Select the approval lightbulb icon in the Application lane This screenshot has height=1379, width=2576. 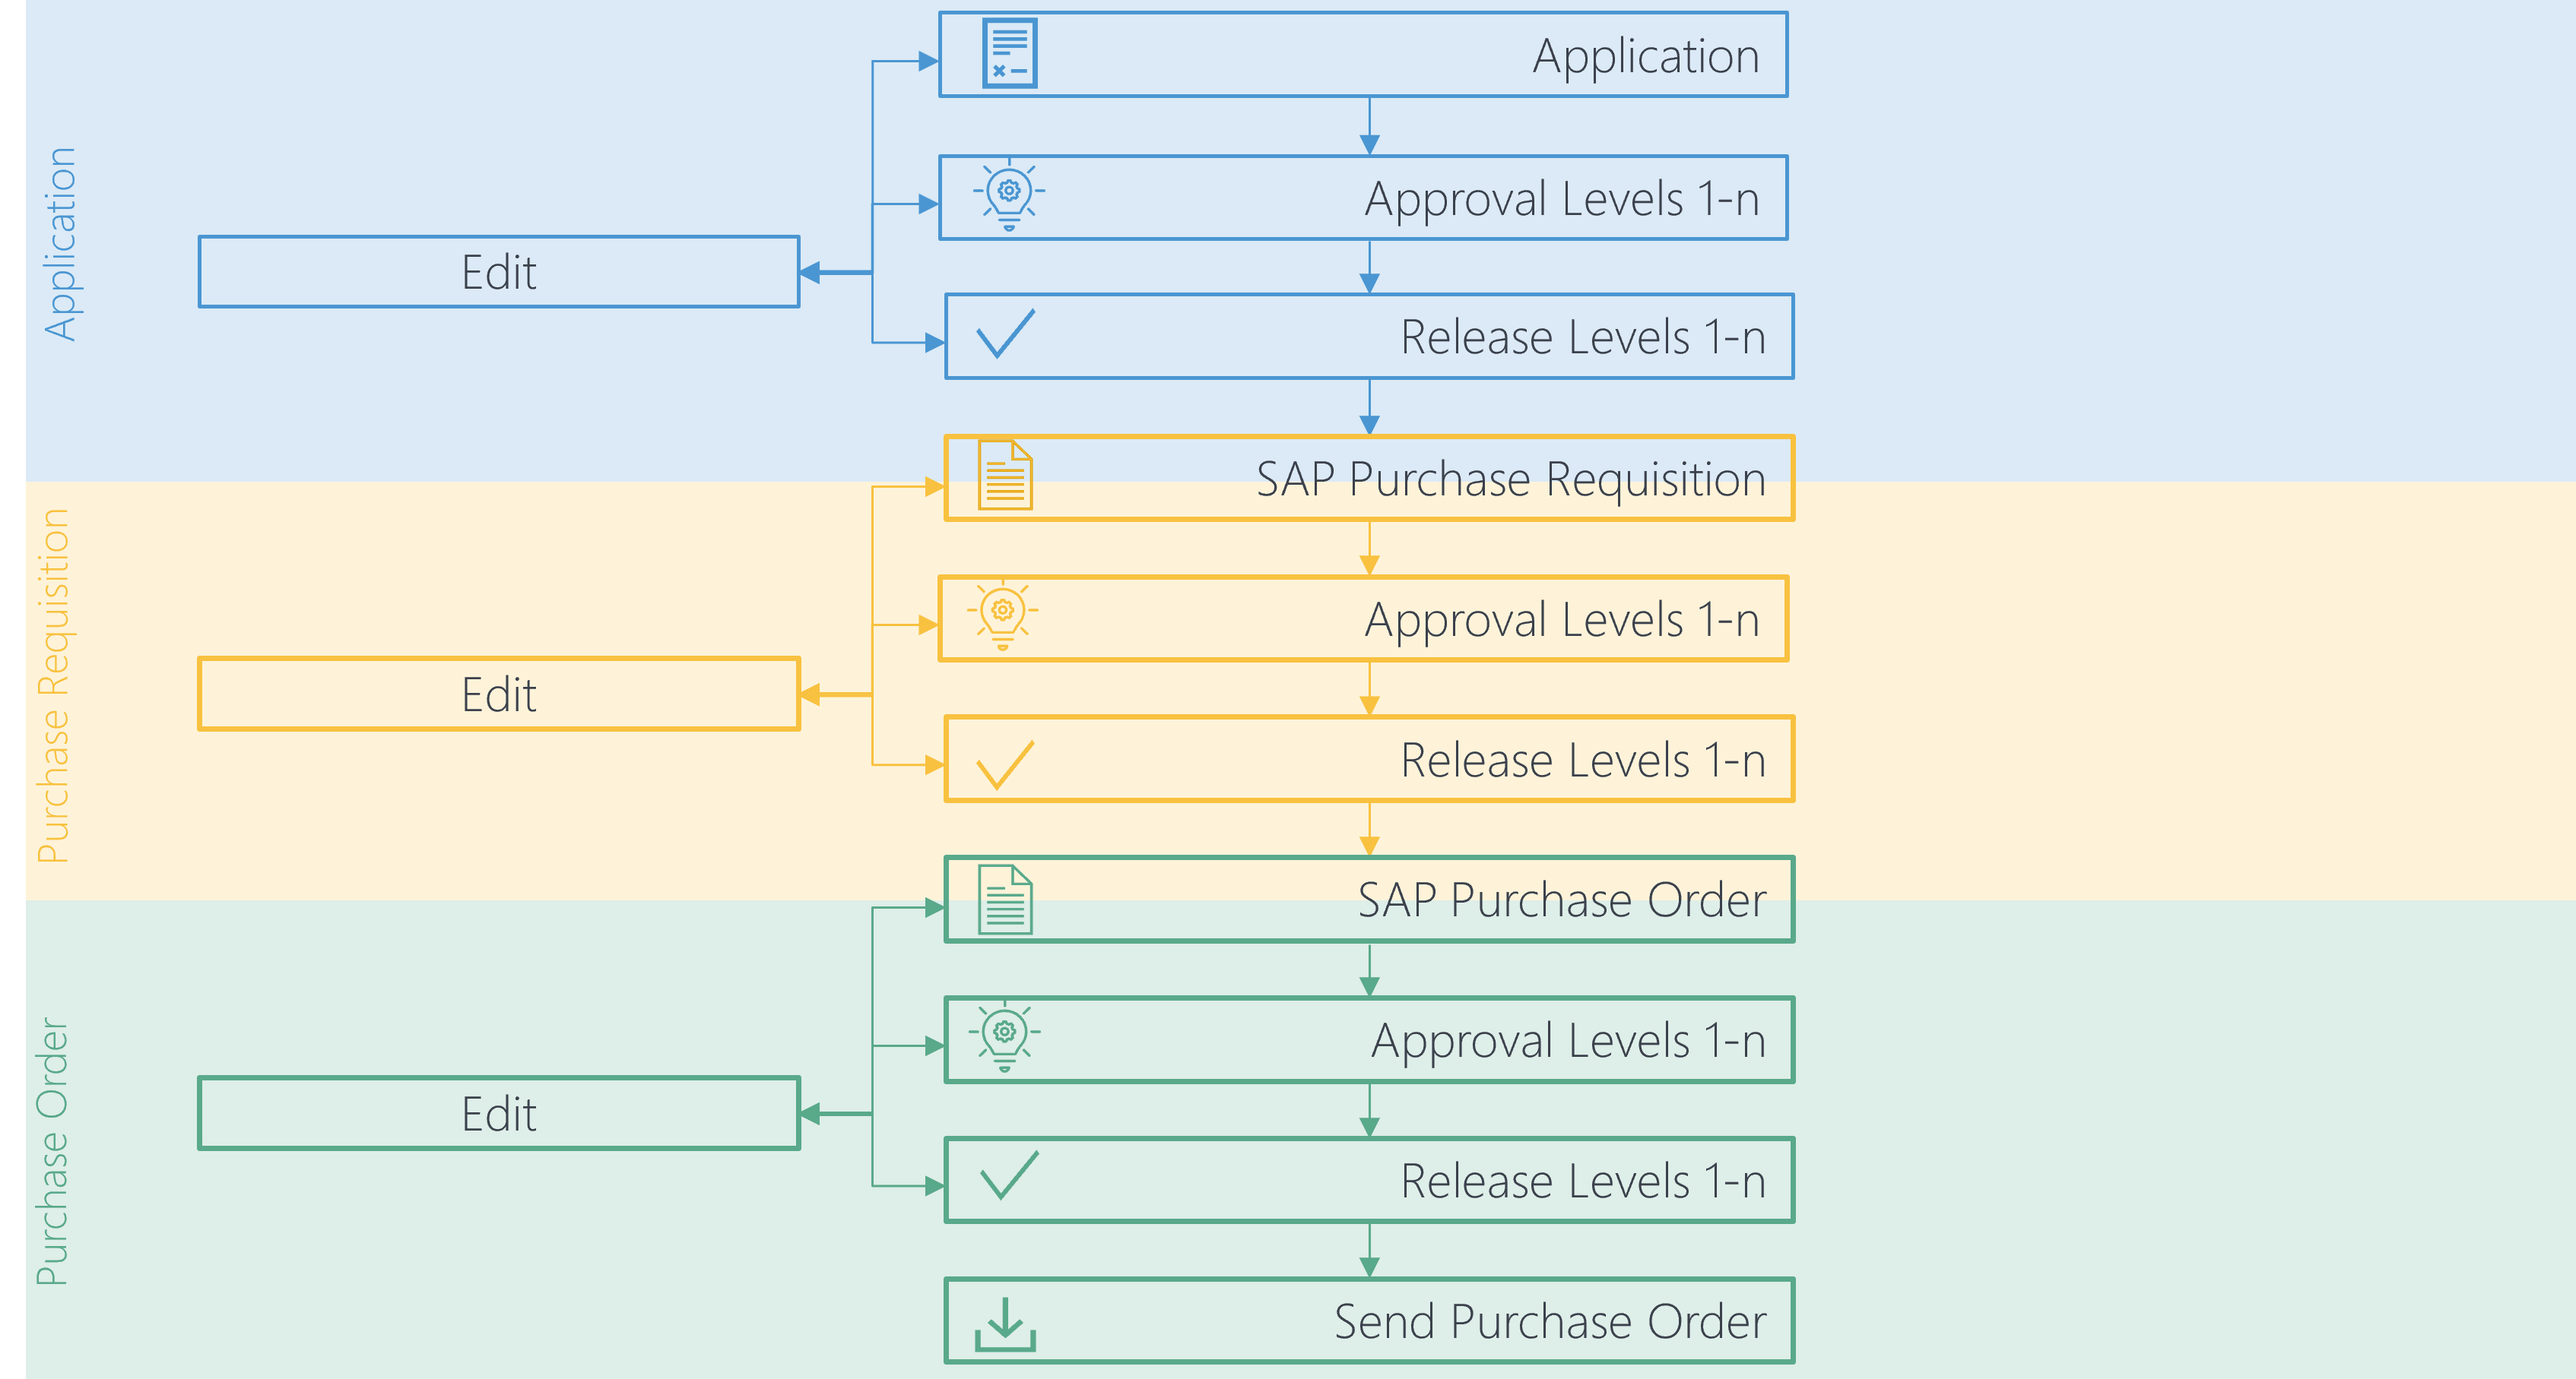[x=1010, y=198]
